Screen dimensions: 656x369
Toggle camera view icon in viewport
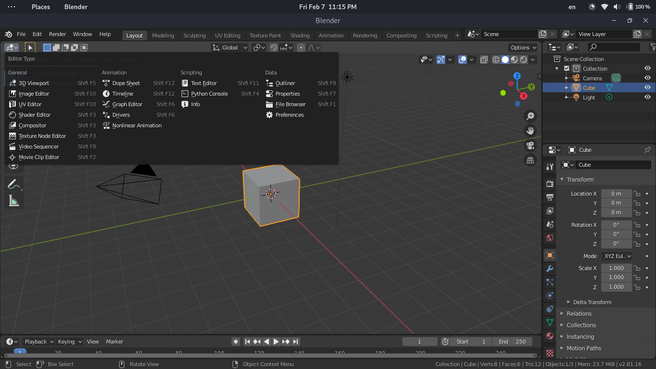tap(530, 146)
